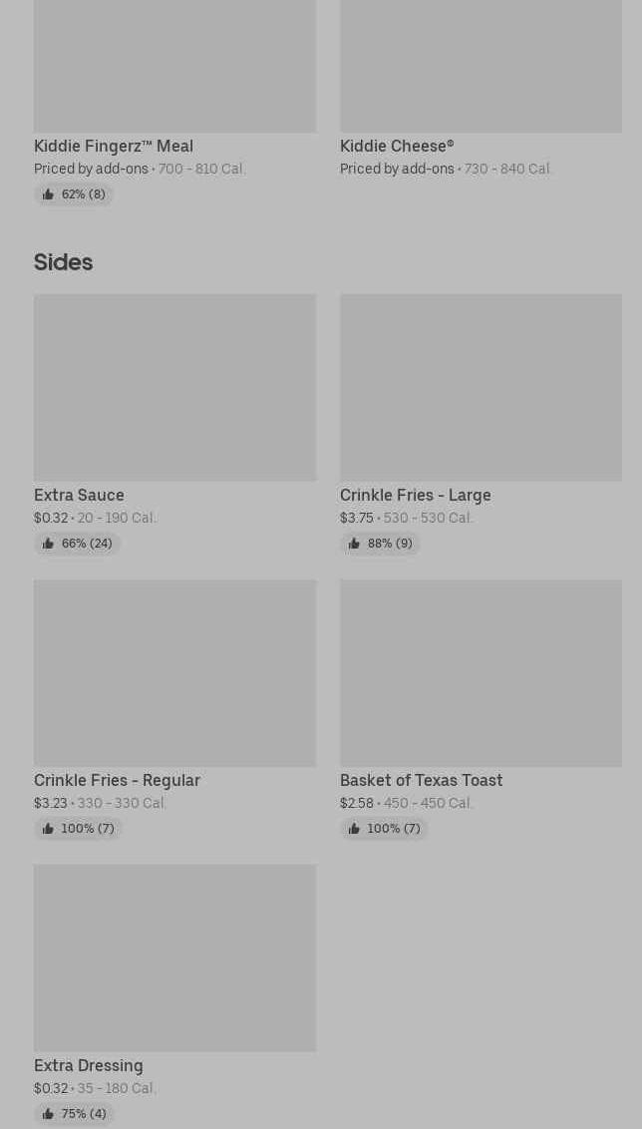Open the Crinkle Fries - Large image
Image resolution: width=642 pixels, height=1129 pixels.
pos(481,387)
